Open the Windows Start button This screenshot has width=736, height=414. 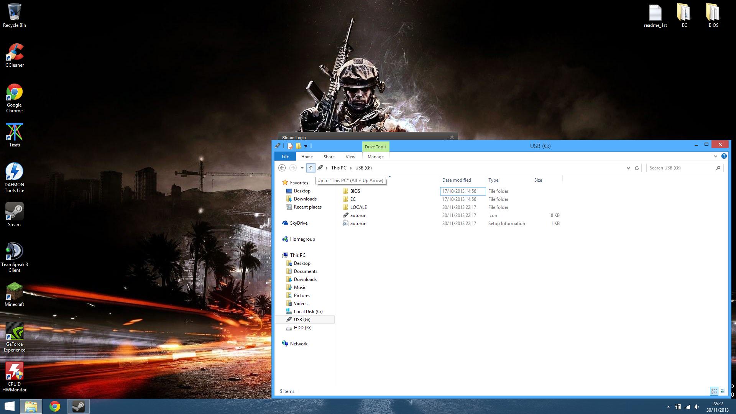pos(9,406)
